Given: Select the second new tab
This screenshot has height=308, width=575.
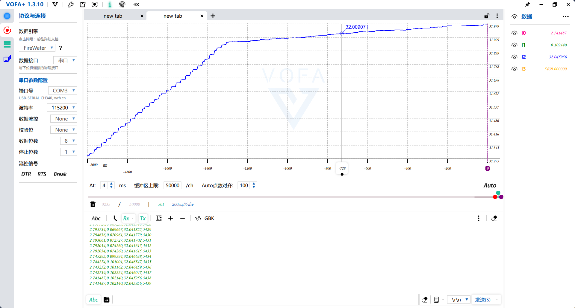Looking at the screenshot, I should [x=172, y=16].
